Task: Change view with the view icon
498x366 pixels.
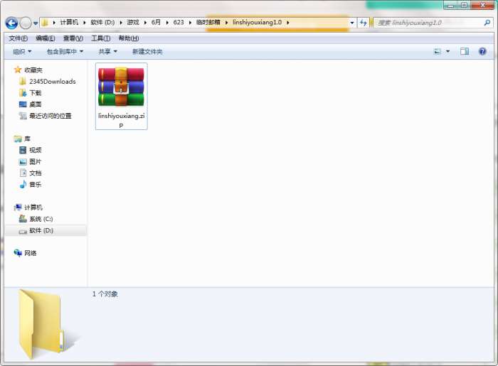Action: tap(438, 51)
